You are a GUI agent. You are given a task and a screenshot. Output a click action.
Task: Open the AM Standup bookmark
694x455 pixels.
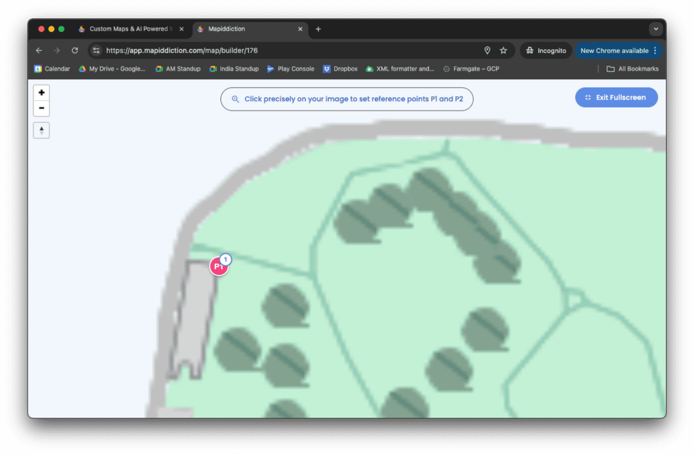point(178,68)
